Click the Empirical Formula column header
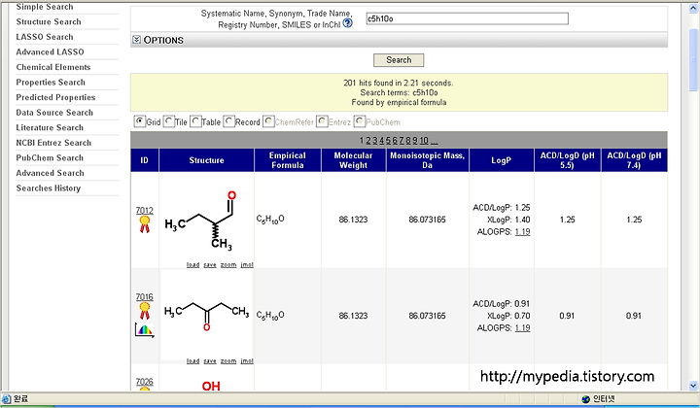 click(288, 160)
